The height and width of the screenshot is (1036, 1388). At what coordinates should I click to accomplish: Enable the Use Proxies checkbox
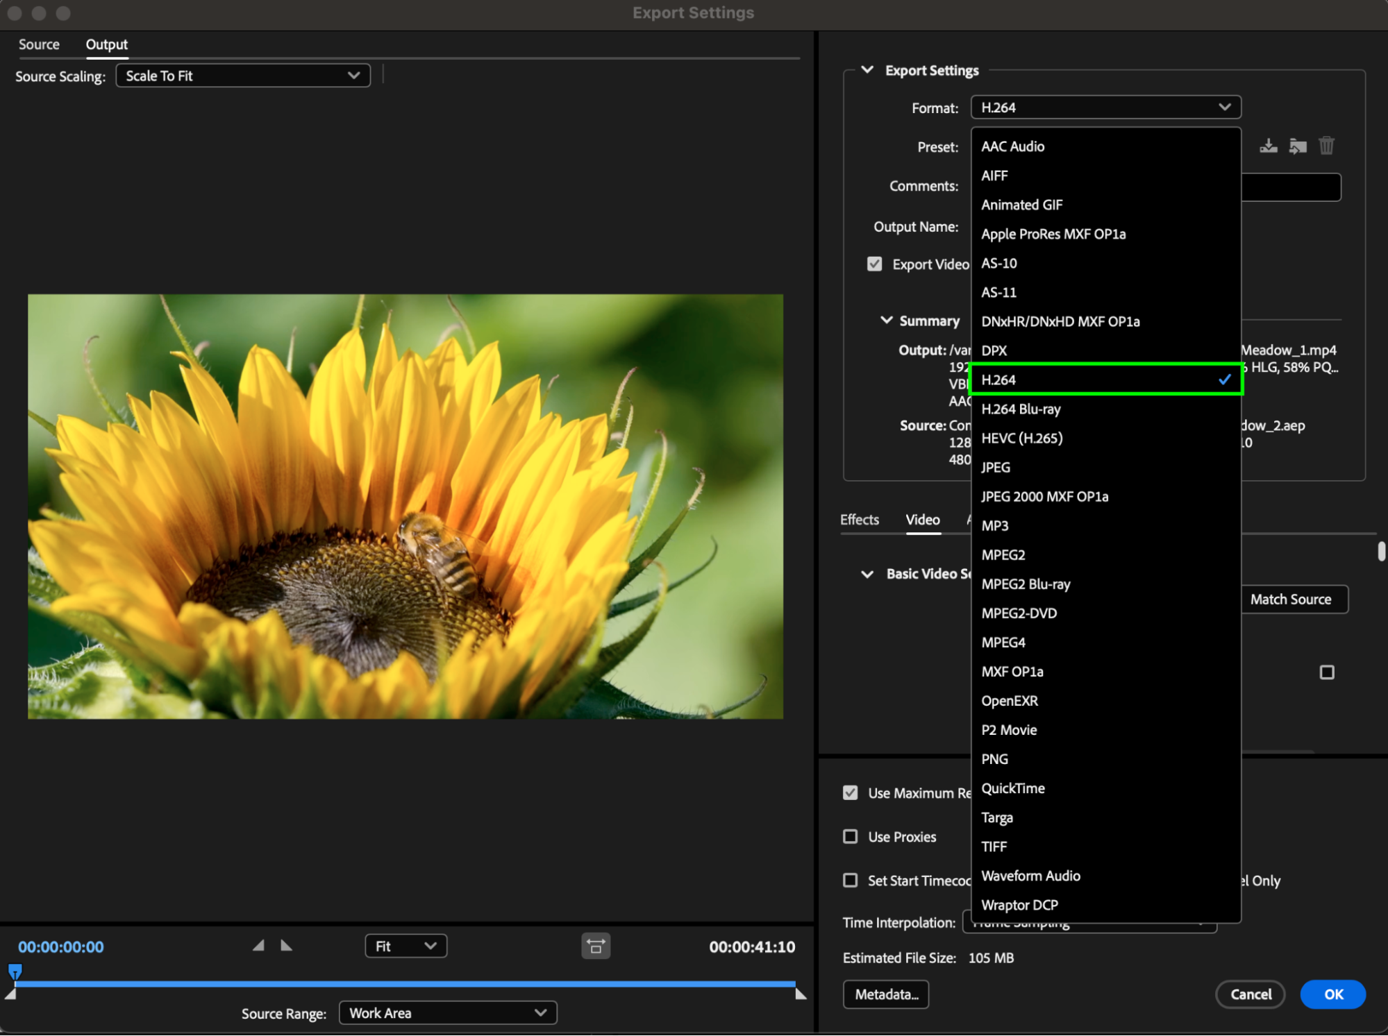pyautogui.click(x=850, y=836)
